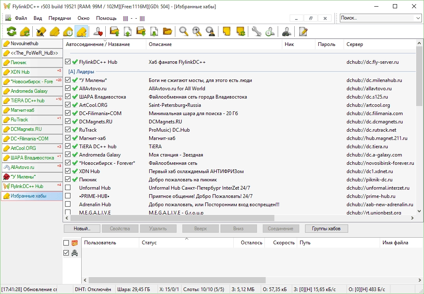The height and width of the screenshot is (294, 424).
Task: Check the Adrenalin Hub autoconnect box
Action: pos(68,204)
